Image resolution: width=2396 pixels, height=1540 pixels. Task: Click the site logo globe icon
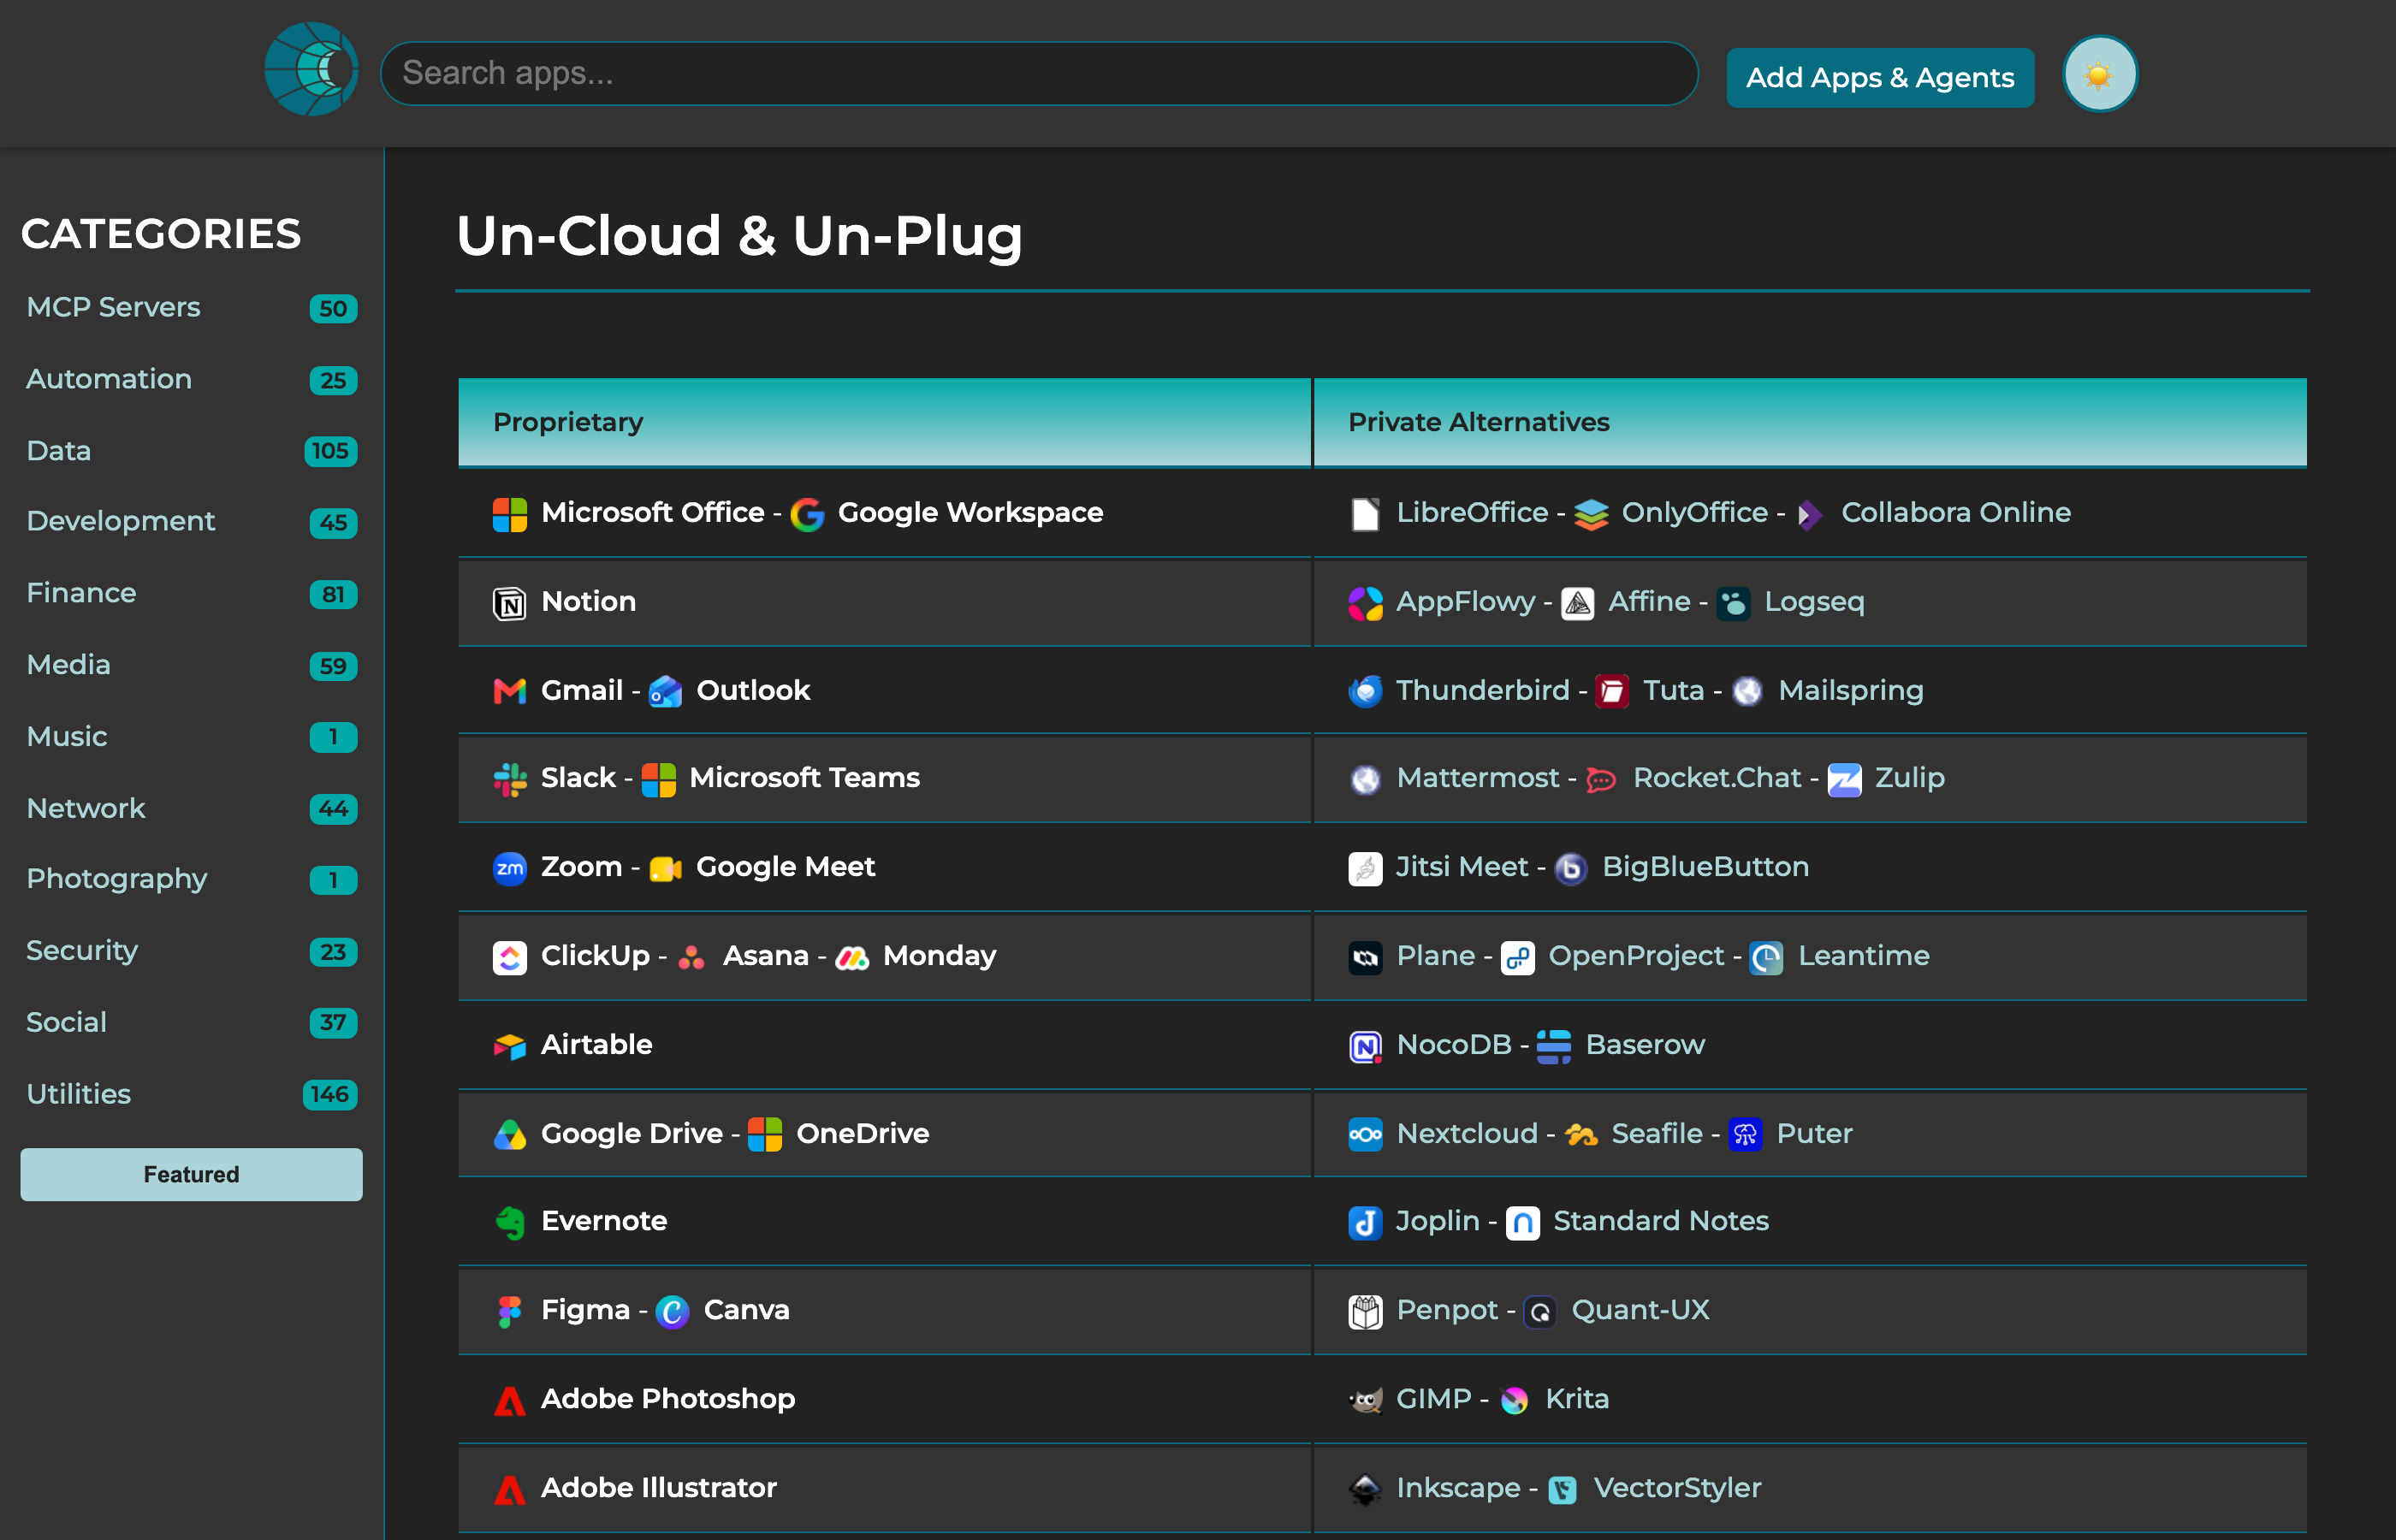pos(311,70)
